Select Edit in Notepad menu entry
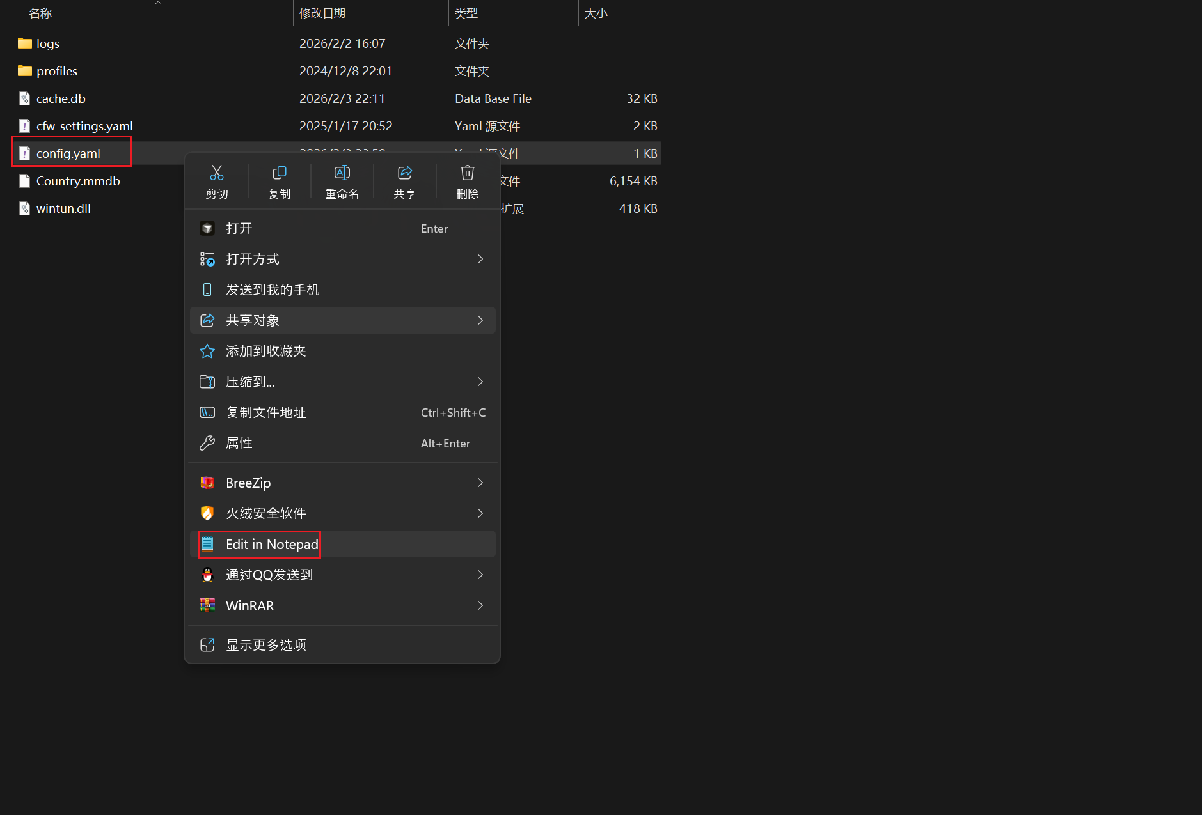 coord(272,544)
